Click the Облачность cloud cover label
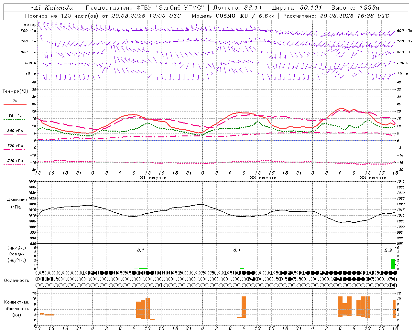The width and height of the screenshot is (414, 331). (16, 281)
